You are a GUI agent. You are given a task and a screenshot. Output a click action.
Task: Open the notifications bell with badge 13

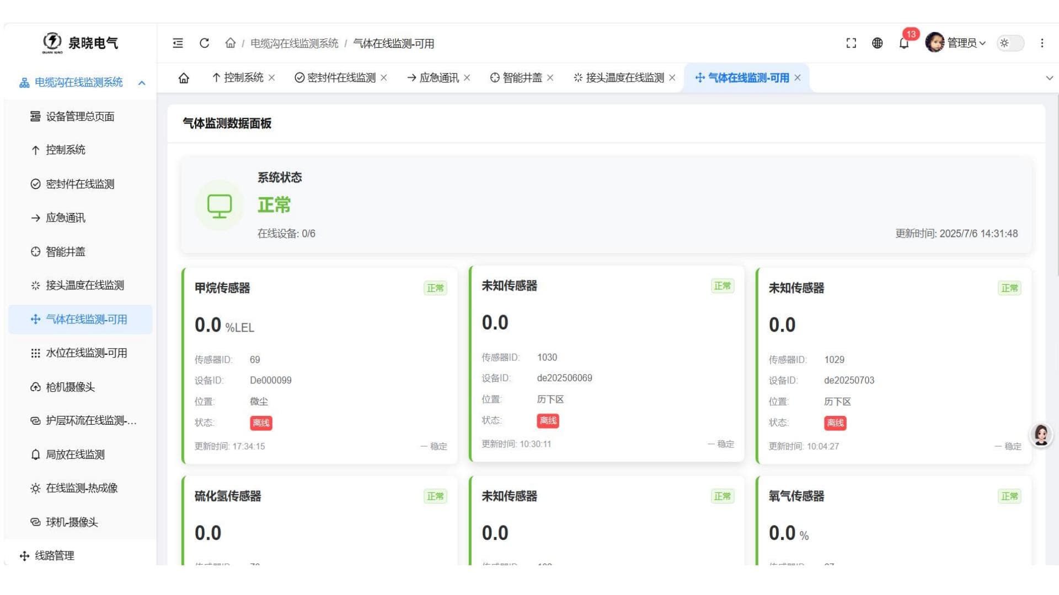(904, 43)
